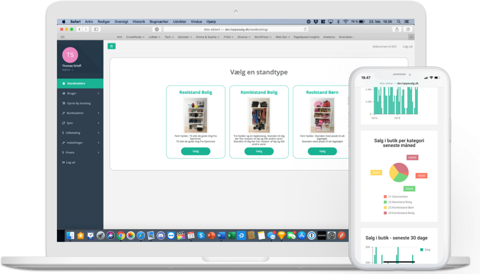Expand the Bruger sidebar submenu
This screenshot has height=274, width=480.
[98, 93]
